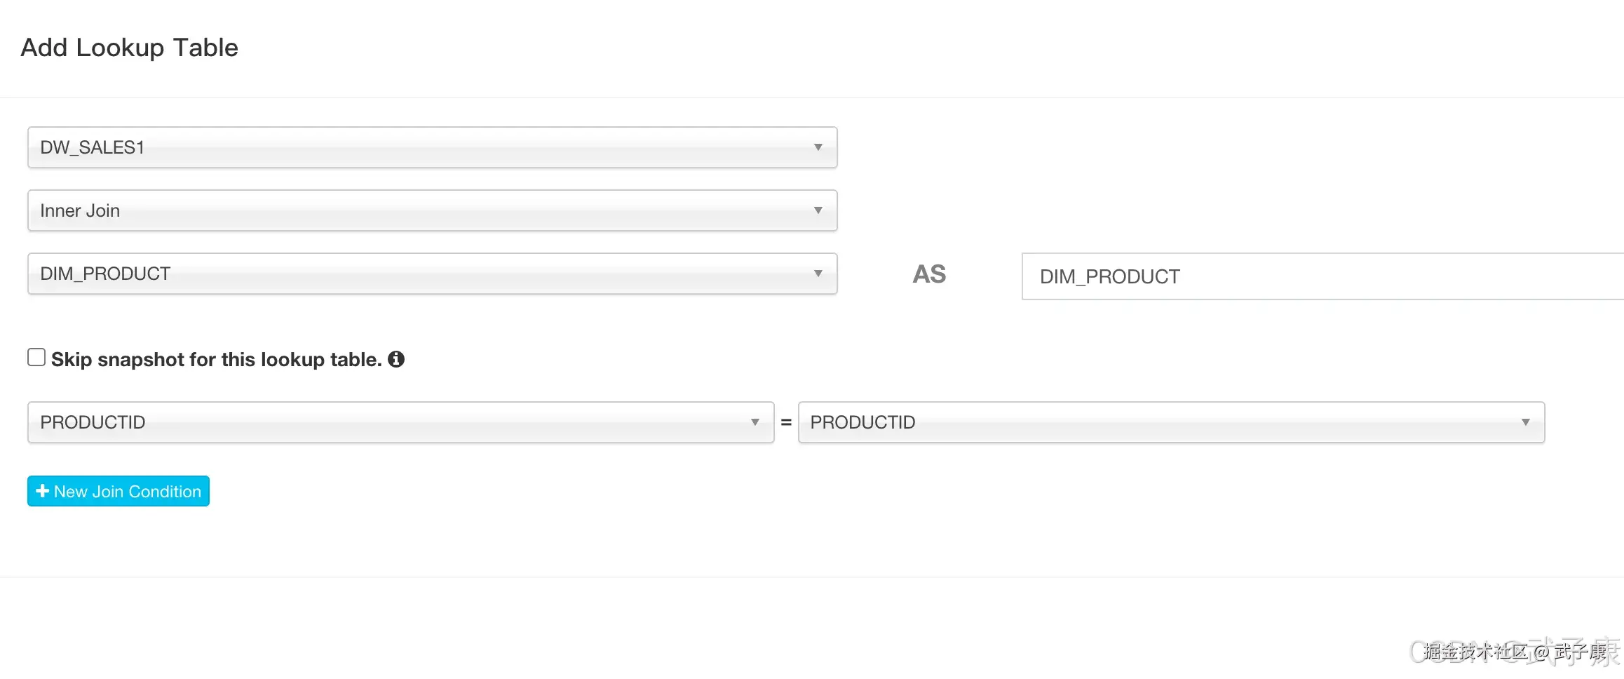This screenshot has height=679, width=1624.
Task: Click the Add Lookup Table heading
Action: click(x=130, y=48)
